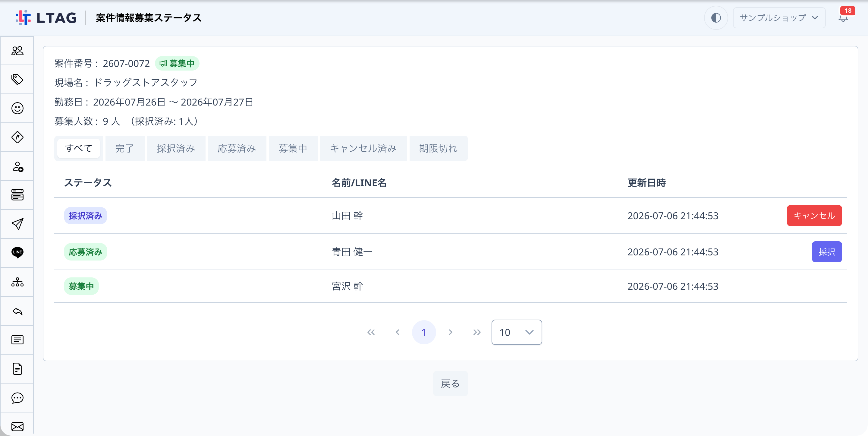Click the 採択済み status badge for 山田 幹
This screenshot has width=868, height=436.
tap(86, 216)
